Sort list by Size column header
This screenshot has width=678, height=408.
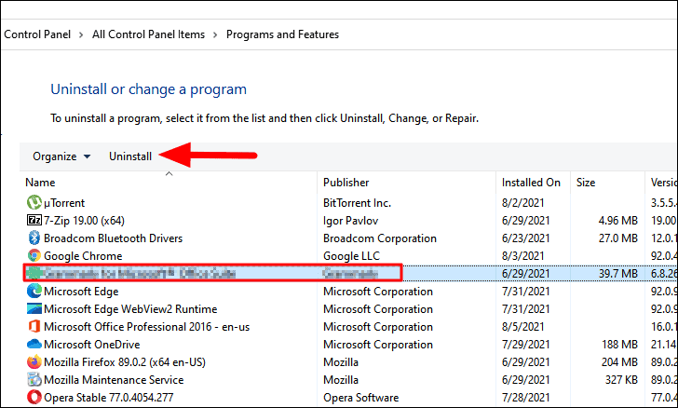[x=586, y=183]
